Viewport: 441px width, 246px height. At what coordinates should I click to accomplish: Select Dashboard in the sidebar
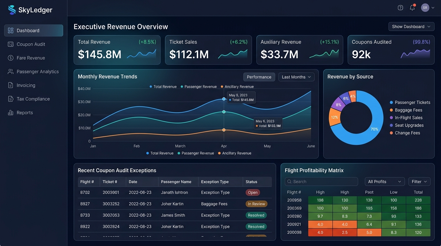(33, 30)
